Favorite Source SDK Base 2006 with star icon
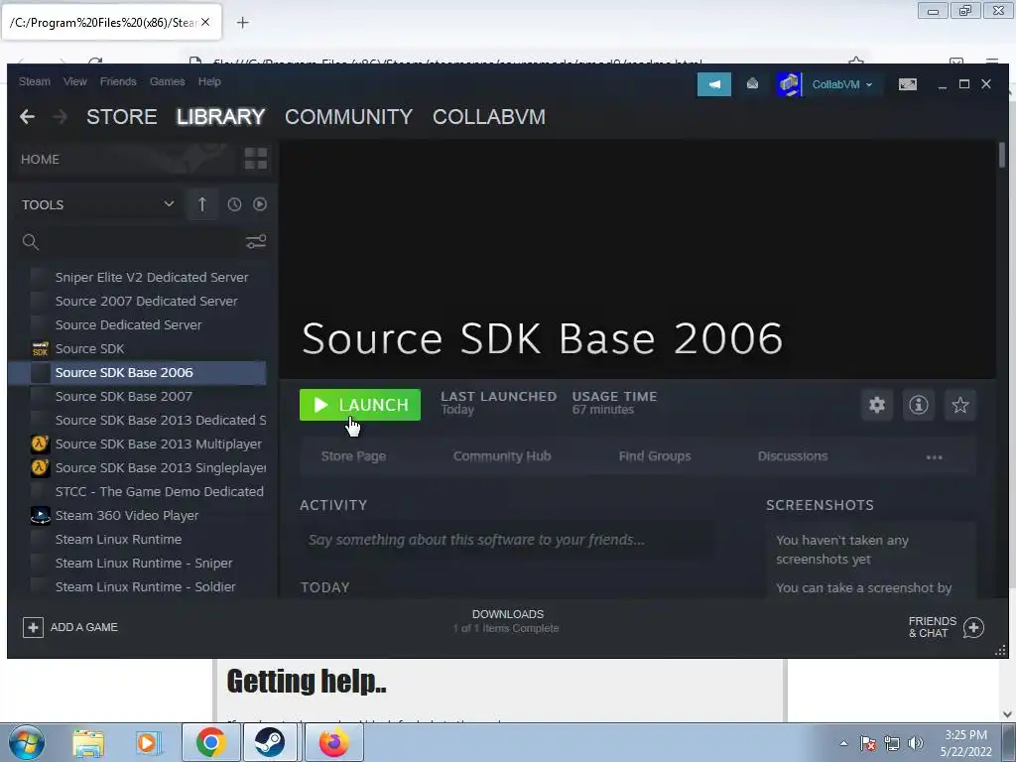The width and height of the screenshot is (1016, 762). (959, 405)
